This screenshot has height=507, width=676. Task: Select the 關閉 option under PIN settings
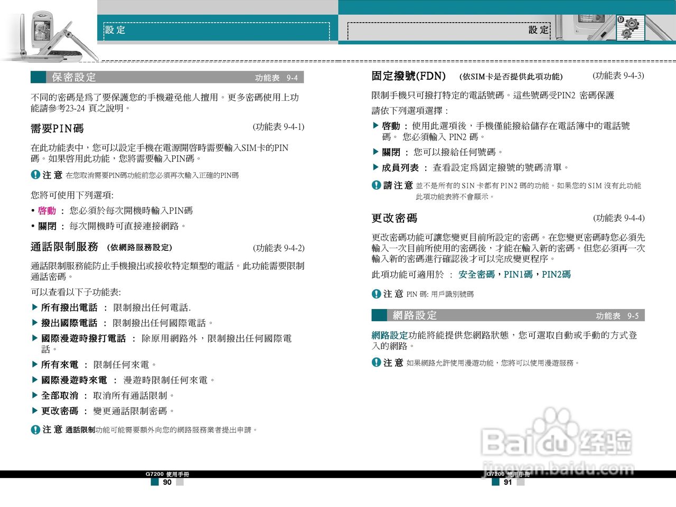(x=46, y=226)
